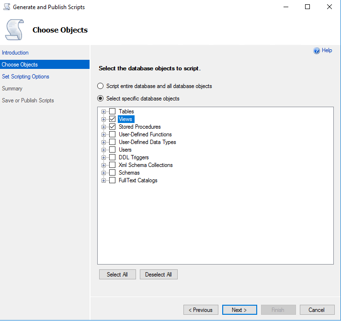Cancel the script wizard
Screen dimensions: 341x321
[x=317, y=310]
